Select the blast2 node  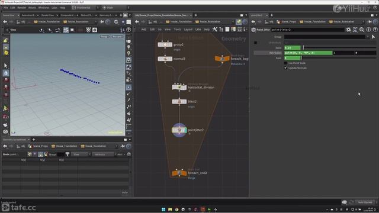179,102
